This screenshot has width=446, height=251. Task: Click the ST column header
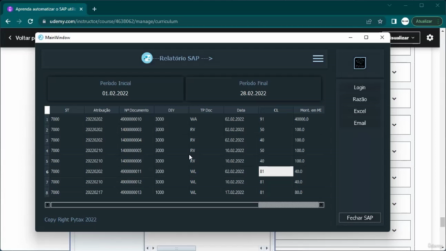click(67, 110)
